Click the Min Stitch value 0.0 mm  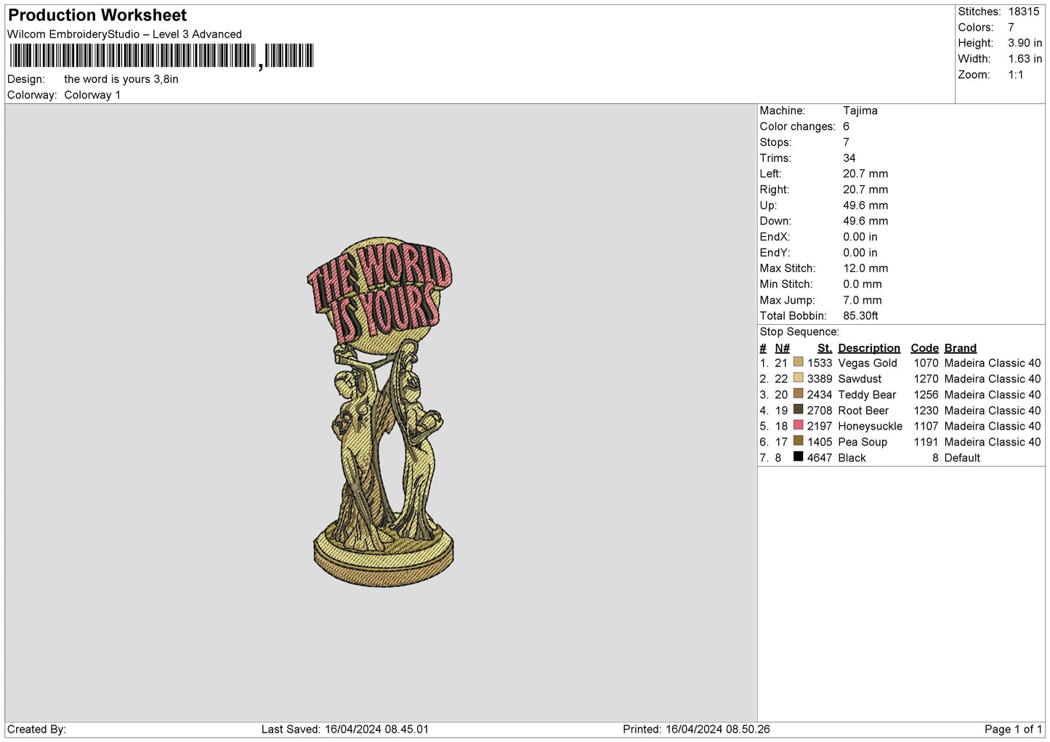pos(863,285)
